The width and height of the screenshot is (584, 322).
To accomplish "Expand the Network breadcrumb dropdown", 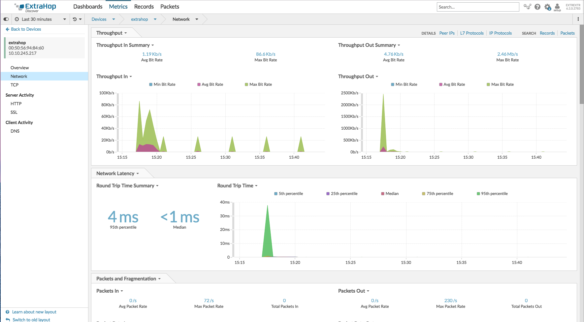I will (197, 19).
